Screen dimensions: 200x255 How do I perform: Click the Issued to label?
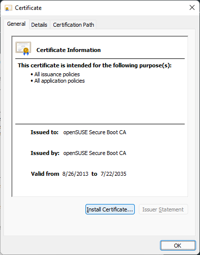[x=44, y=132]
